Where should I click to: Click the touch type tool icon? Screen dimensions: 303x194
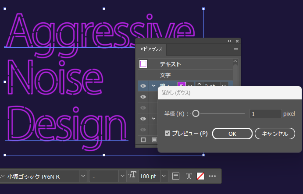click(x=189, y=176)
